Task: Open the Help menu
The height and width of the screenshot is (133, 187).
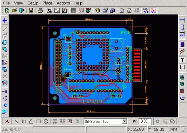Action: [78, 3]
